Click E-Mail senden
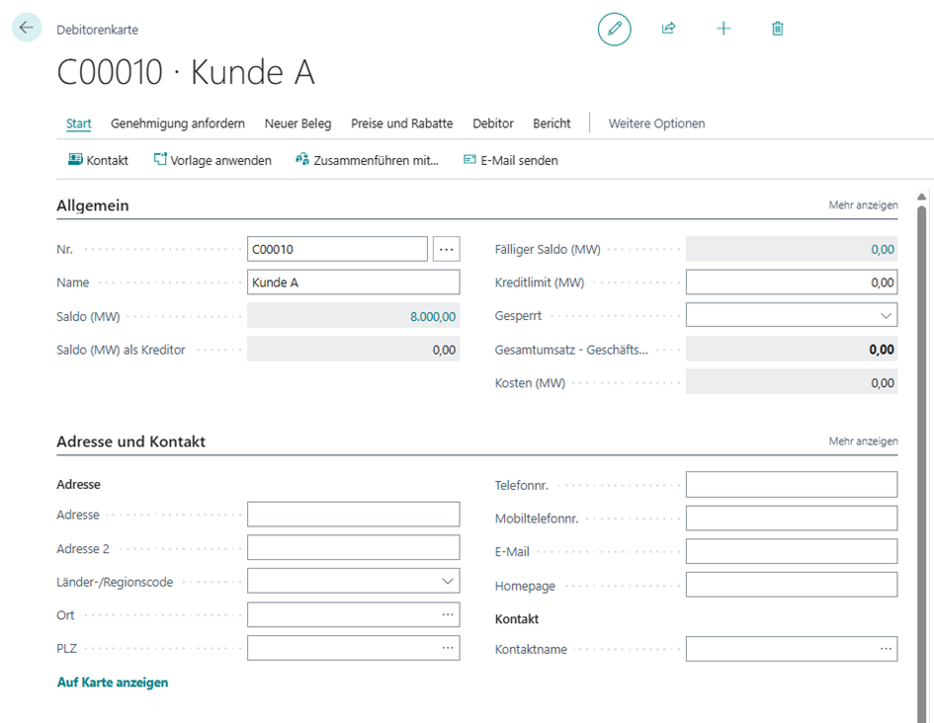The height and width of the screenshot is (723, 934). click(511, 160)
